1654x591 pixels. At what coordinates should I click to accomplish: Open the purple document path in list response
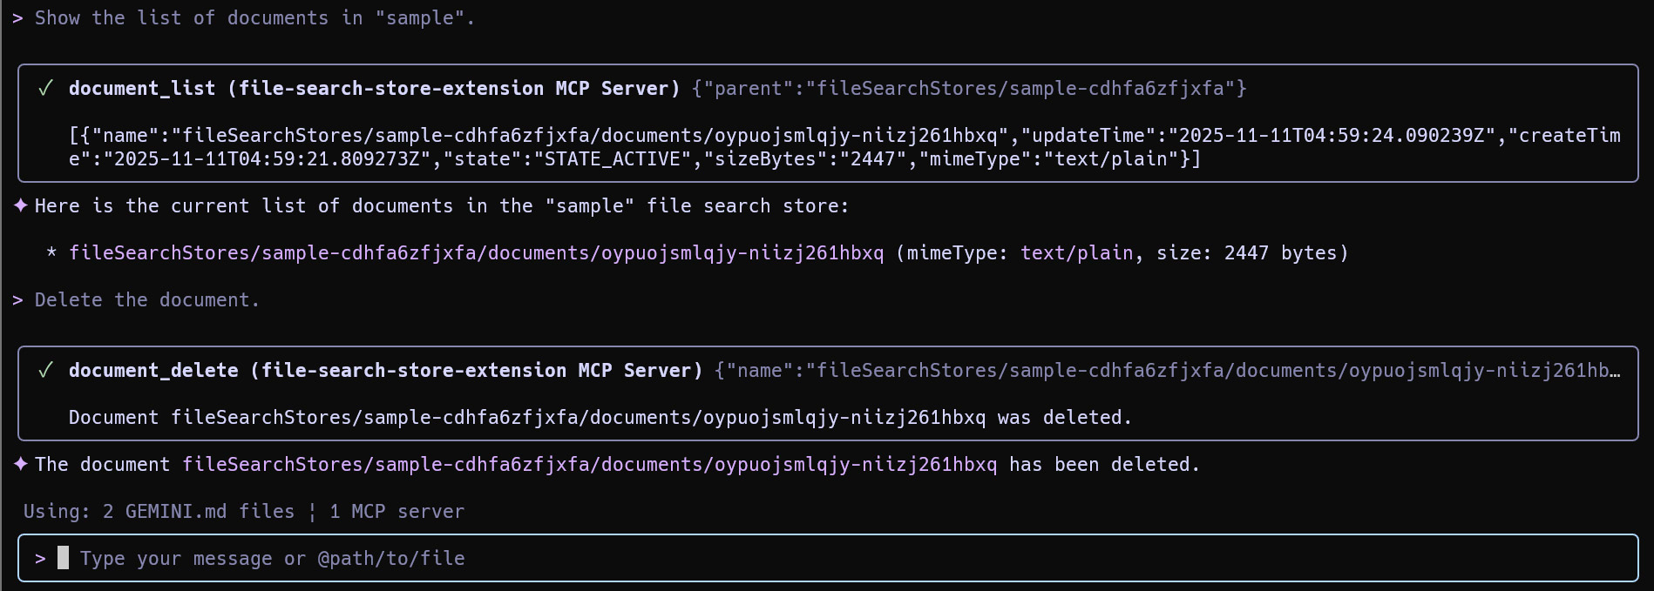coord(476,253)
